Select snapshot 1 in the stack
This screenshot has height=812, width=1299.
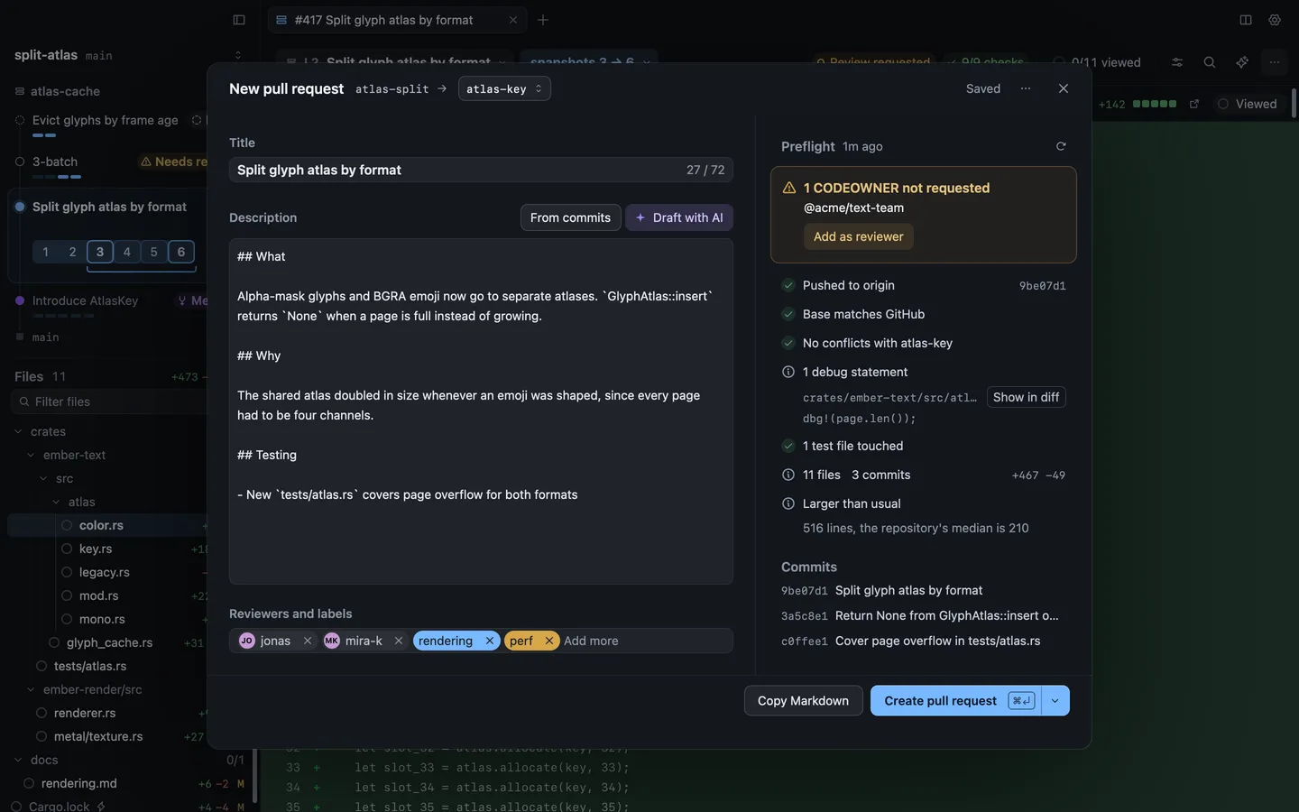pos(46,252)
